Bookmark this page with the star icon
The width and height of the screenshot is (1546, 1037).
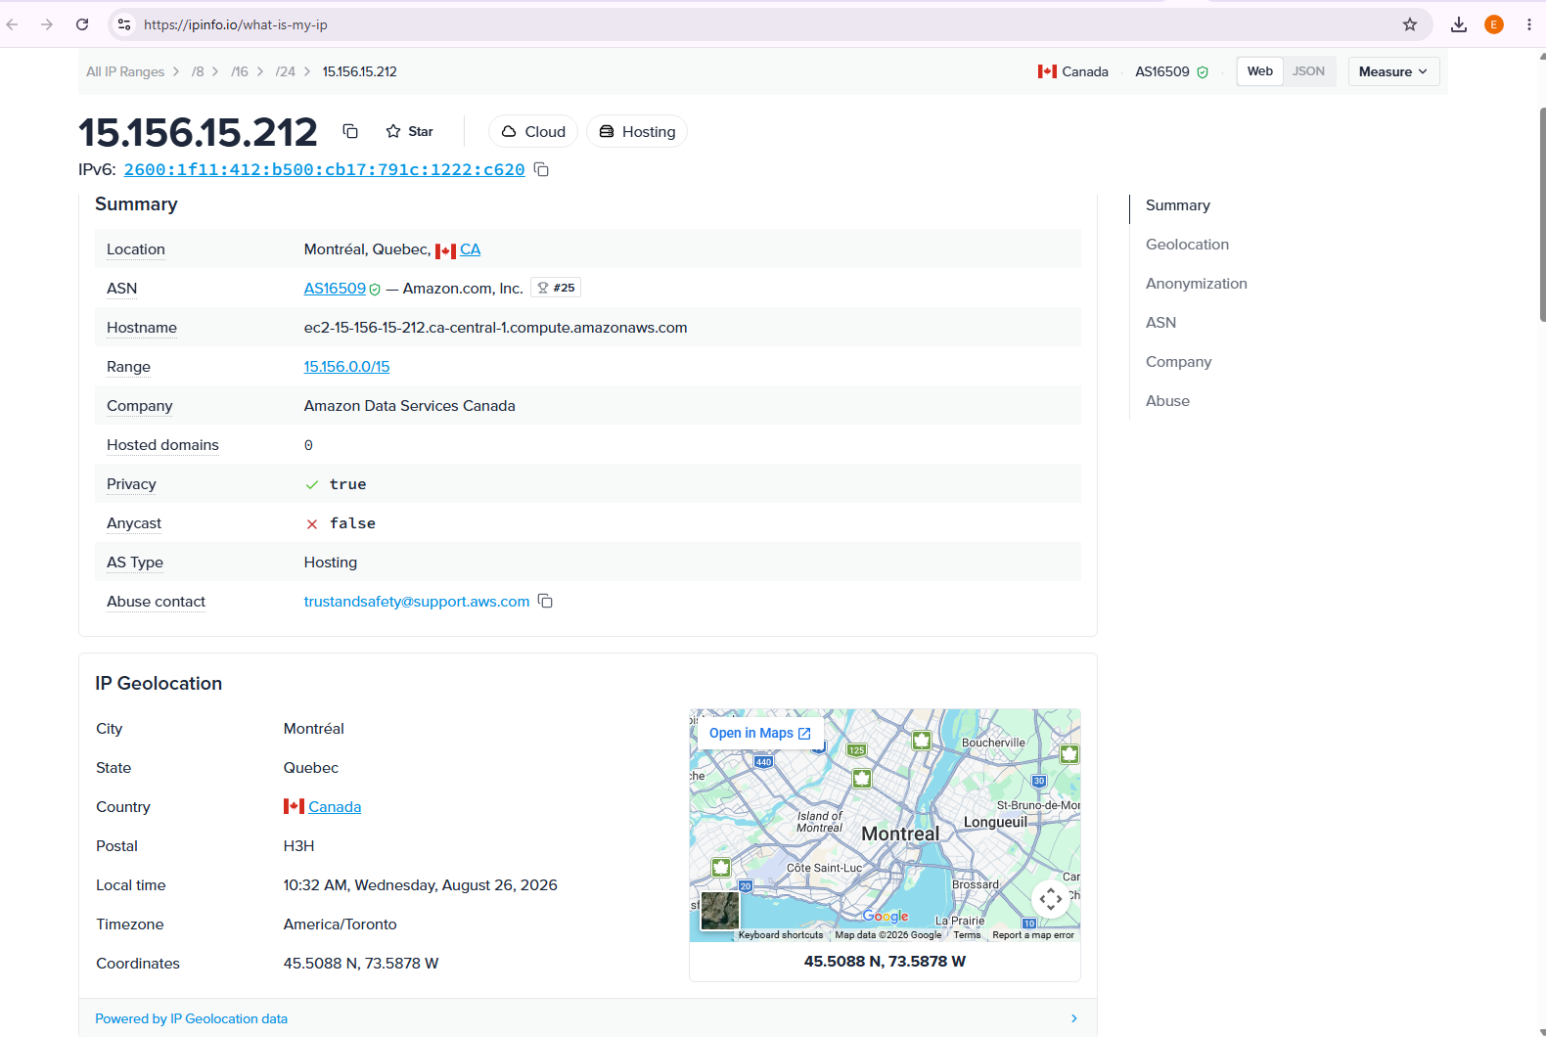(1410, 24)
